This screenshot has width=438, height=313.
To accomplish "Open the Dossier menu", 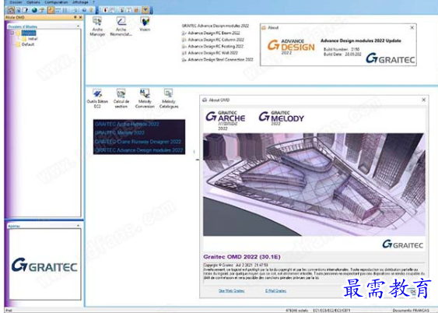I will (16, 2).
